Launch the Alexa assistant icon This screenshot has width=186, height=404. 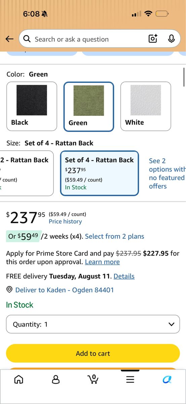[x=167, y=379]
